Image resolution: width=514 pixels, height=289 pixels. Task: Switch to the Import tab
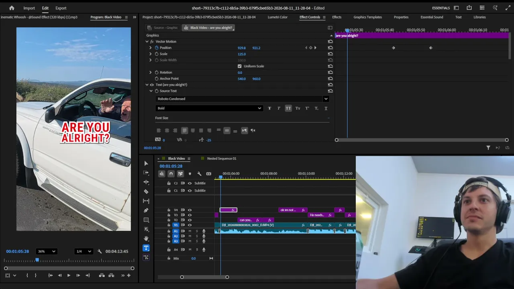(29, 8)
